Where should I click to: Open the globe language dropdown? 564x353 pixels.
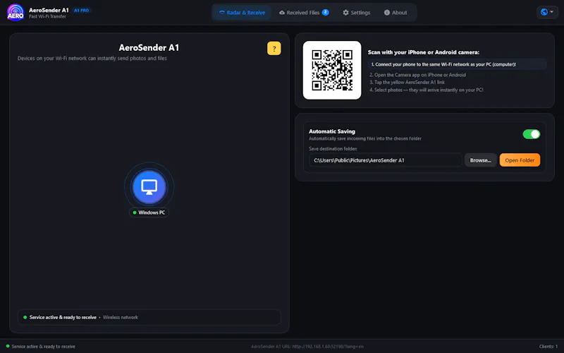[x=547, y=12]
